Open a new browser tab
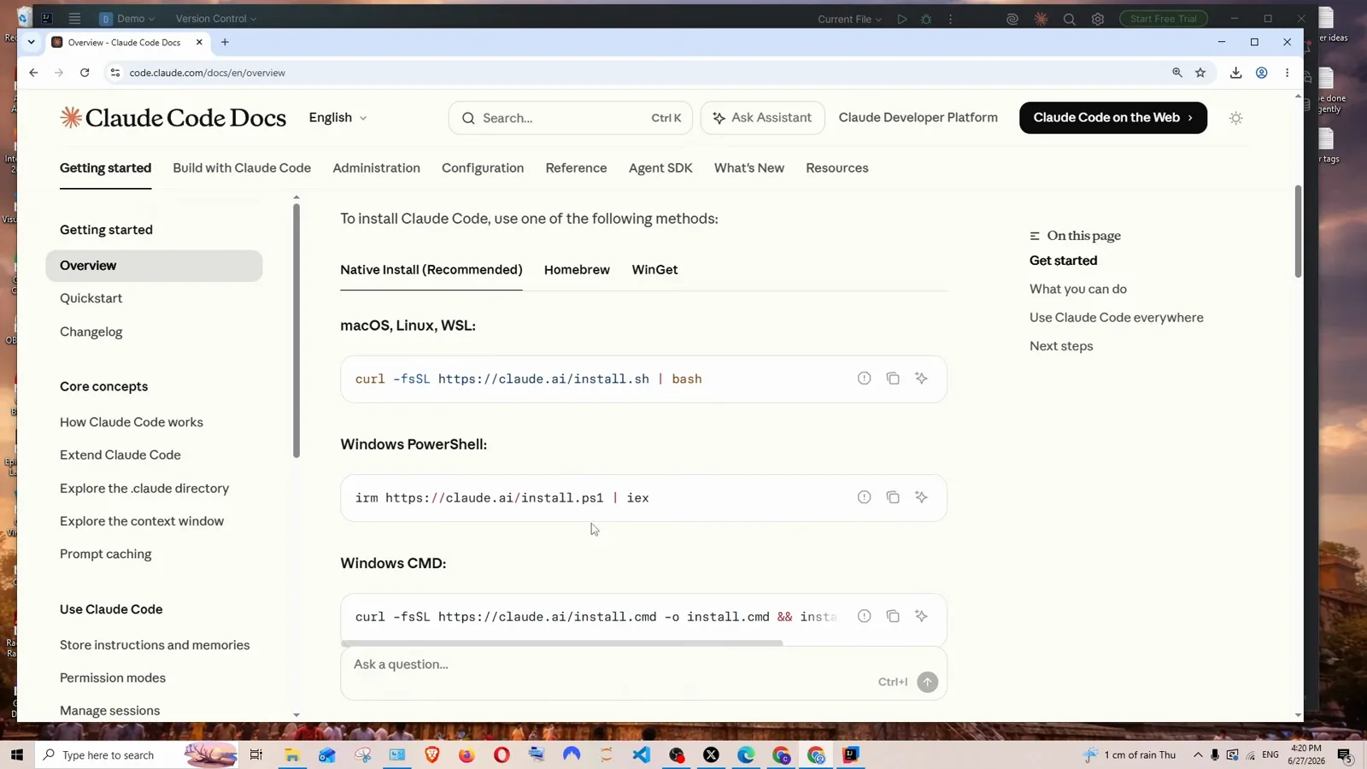 click(x=225, y=42)
